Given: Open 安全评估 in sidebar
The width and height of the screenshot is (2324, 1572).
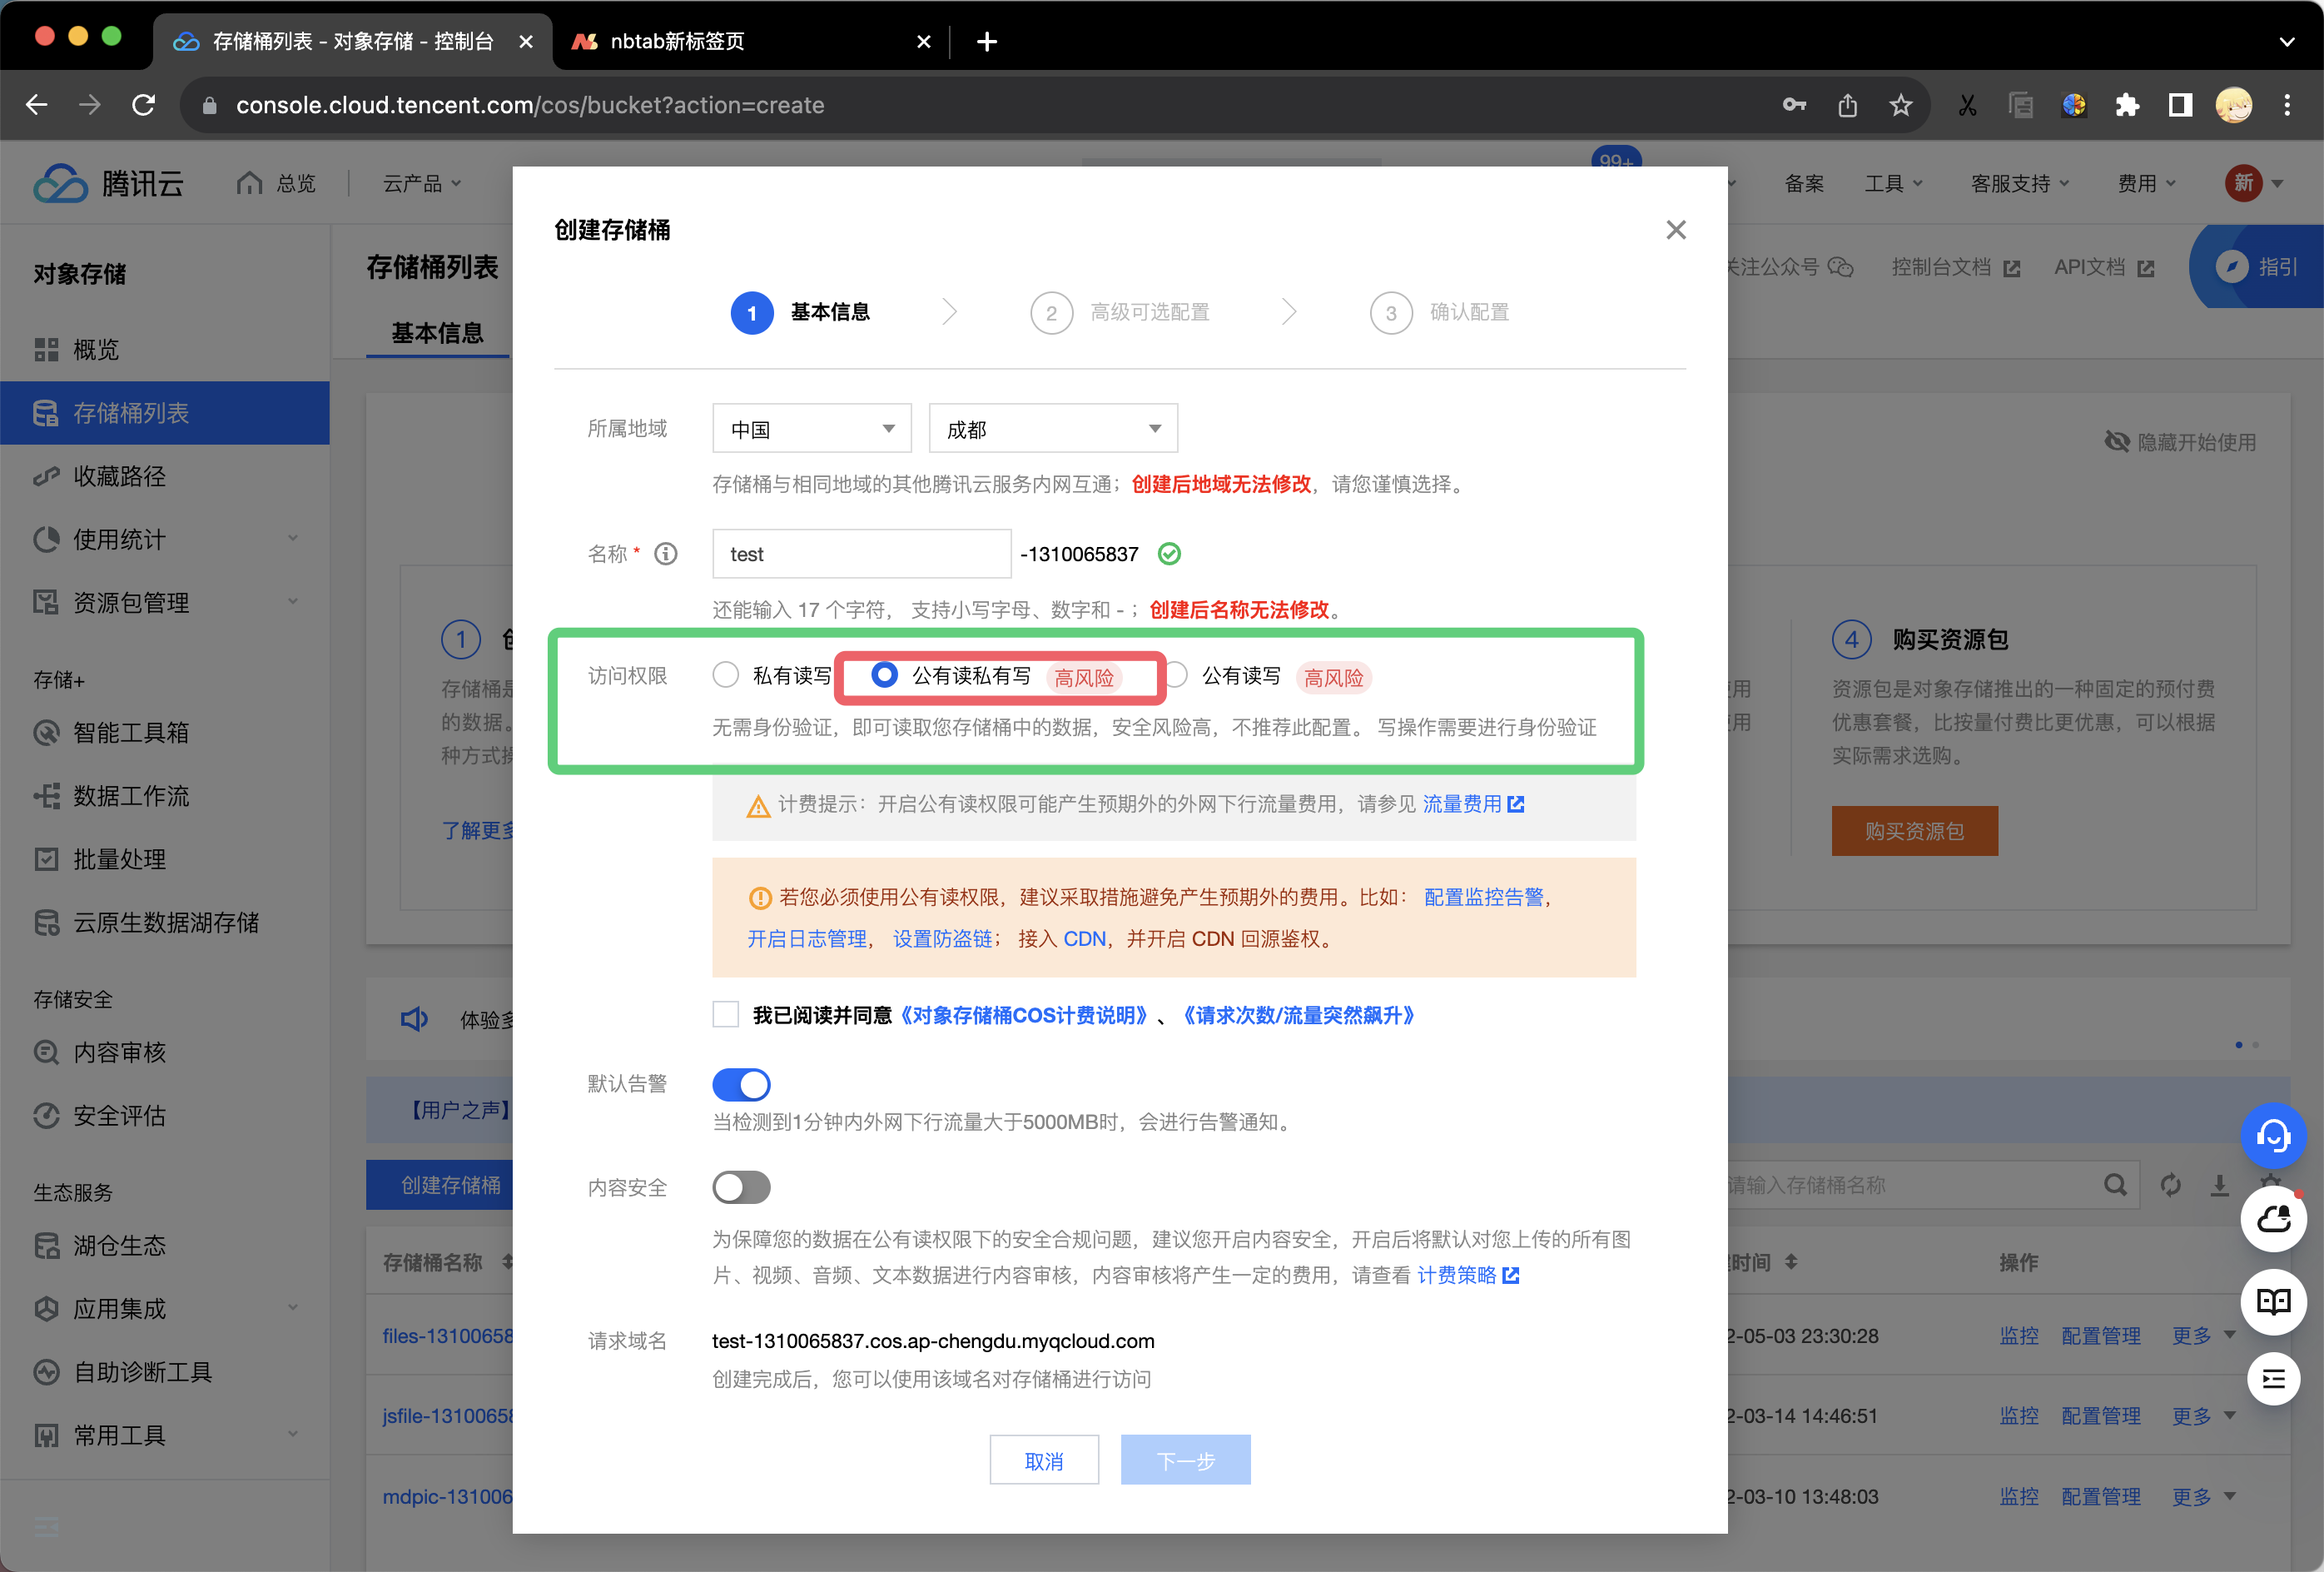Looking at the screenshot, I should tap(165, 1115).
